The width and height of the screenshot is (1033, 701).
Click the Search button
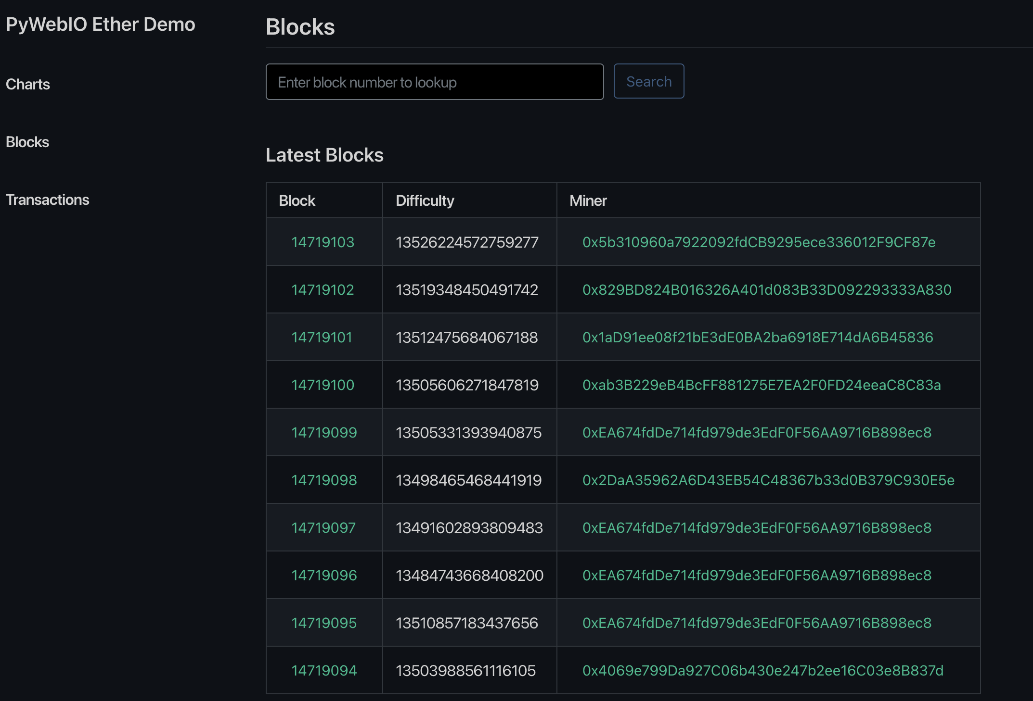(x=648, y=81)
